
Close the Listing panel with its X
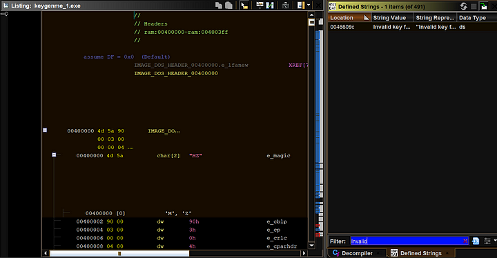coord(318,6)
